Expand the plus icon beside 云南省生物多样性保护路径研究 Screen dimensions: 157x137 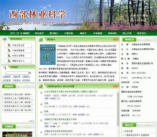click(x=41, y=132)
